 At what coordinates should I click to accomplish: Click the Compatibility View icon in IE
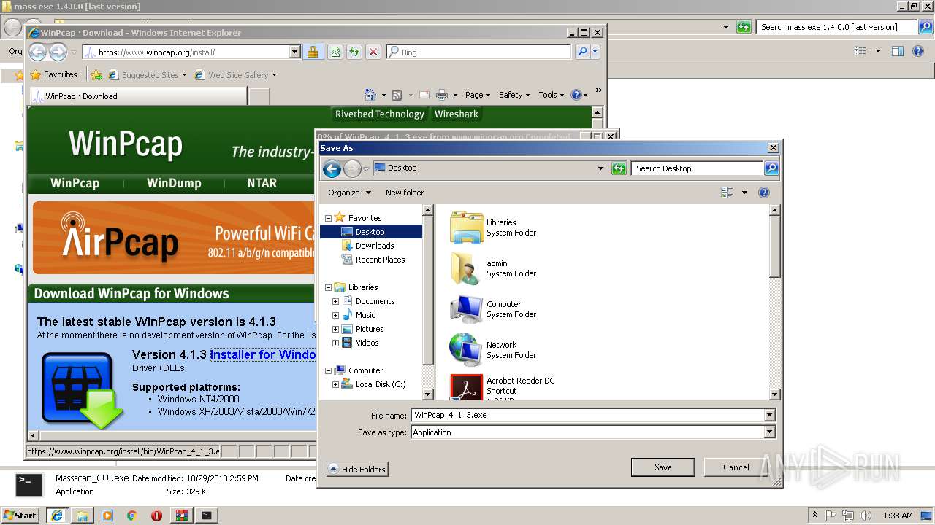335,52
